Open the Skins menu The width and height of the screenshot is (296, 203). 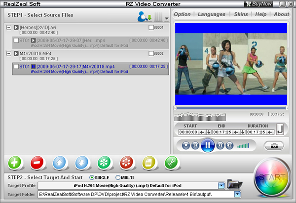[x=241, y=14]
